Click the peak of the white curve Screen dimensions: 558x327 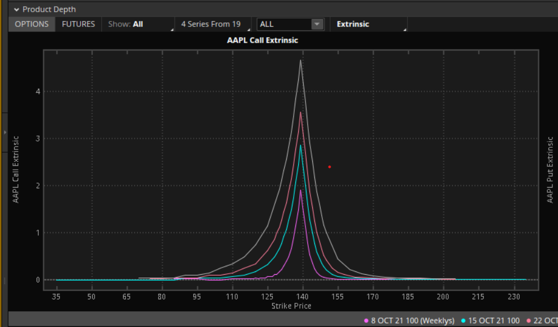tap(301, 60)
